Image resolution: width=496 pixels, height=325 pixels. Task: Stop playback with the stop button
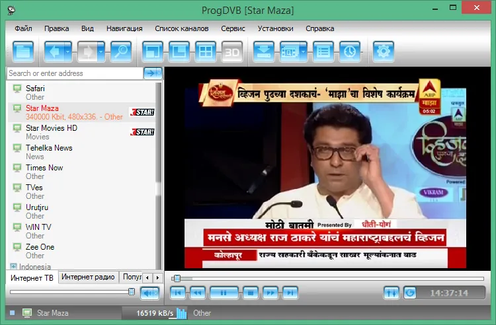[251, 293]
